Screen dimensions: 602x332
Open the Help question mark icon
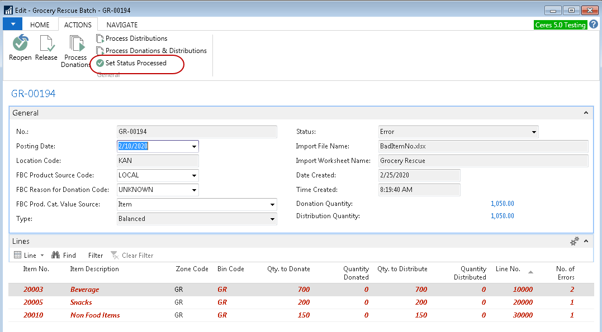pos(594,25)
